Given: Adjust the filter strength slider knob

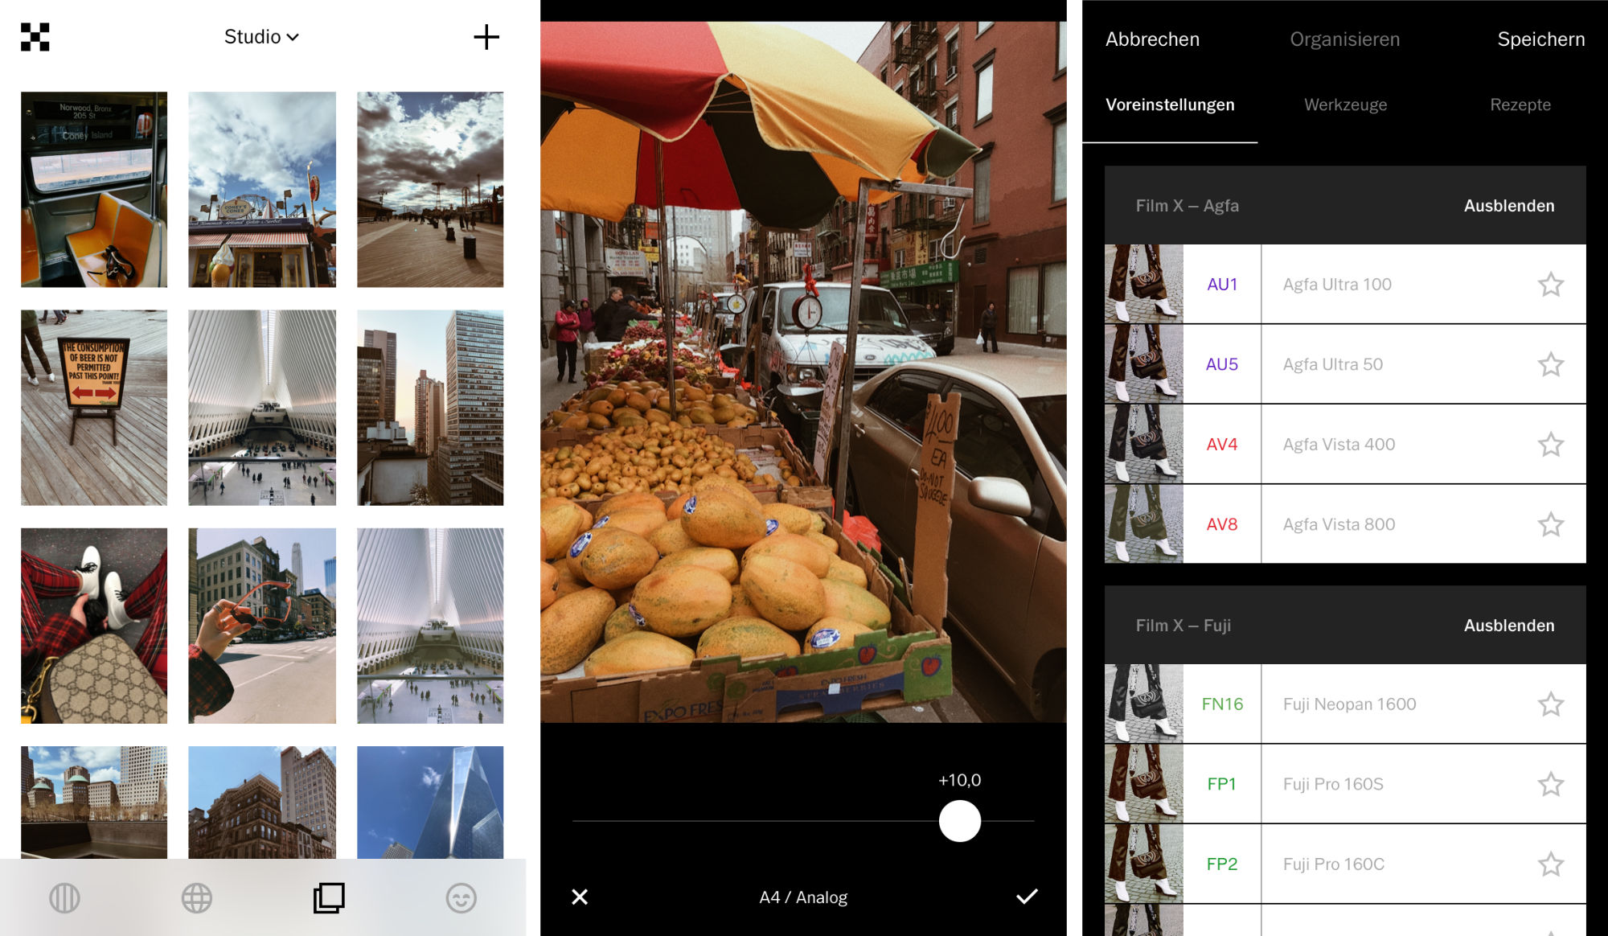Looking at the screenshot, I should 960,821.
